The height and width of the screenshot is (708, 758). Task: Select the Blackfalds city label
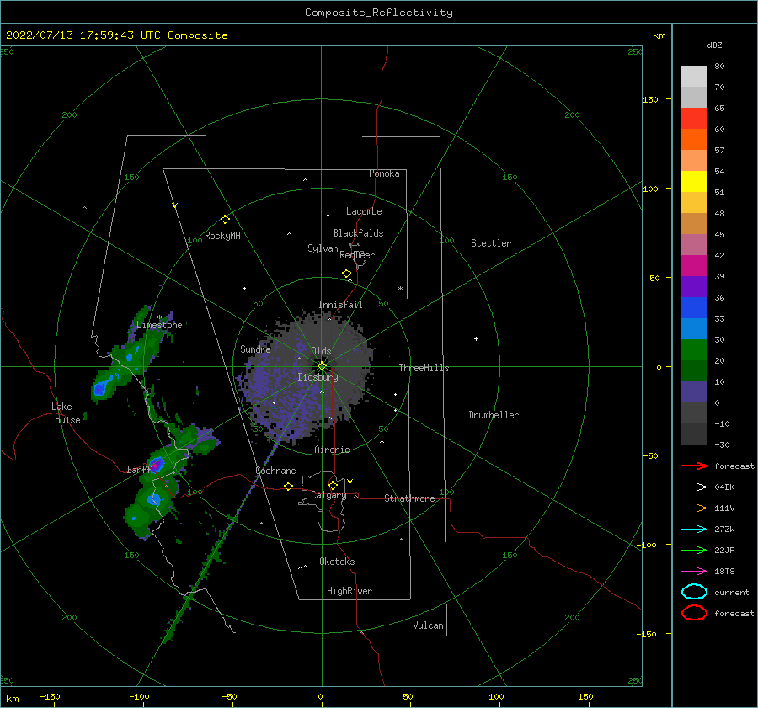358,233
